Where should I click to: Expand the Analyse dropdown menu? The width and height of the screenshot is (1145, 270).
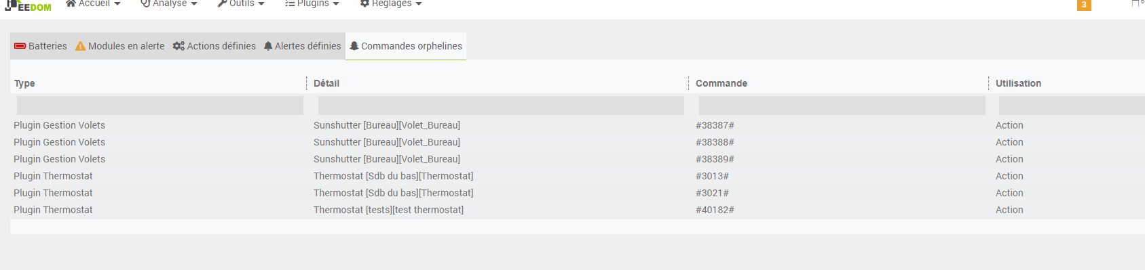[169, 3]
